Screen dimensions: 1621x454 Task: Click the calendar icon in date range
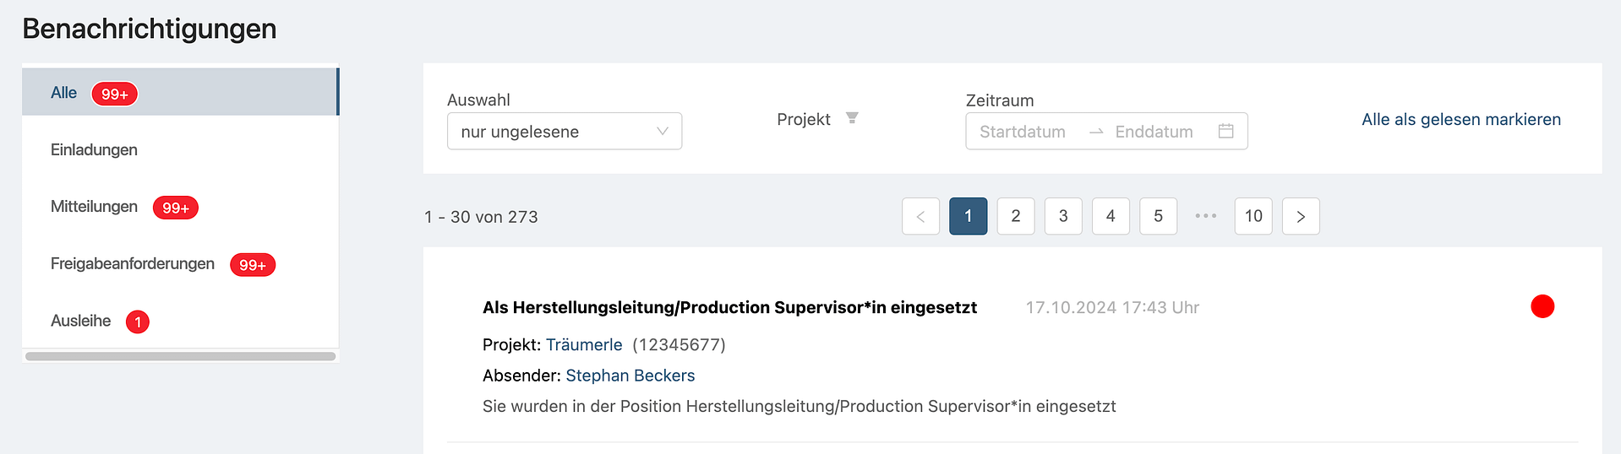pos(1225,131)
